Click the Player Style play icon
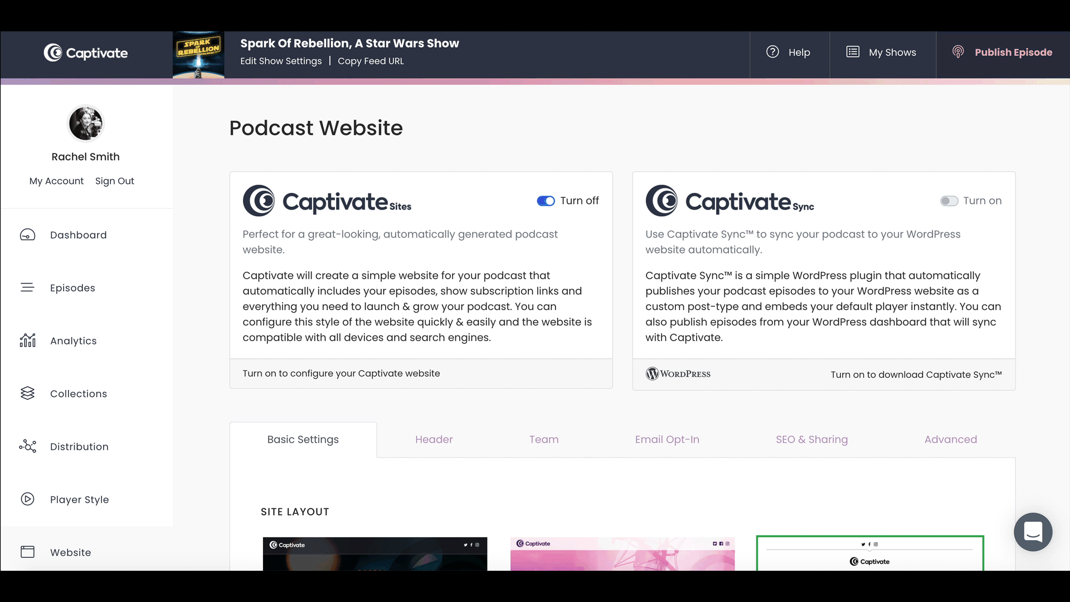The height and width of the screenshot is (602, 1070). [27, 499]
